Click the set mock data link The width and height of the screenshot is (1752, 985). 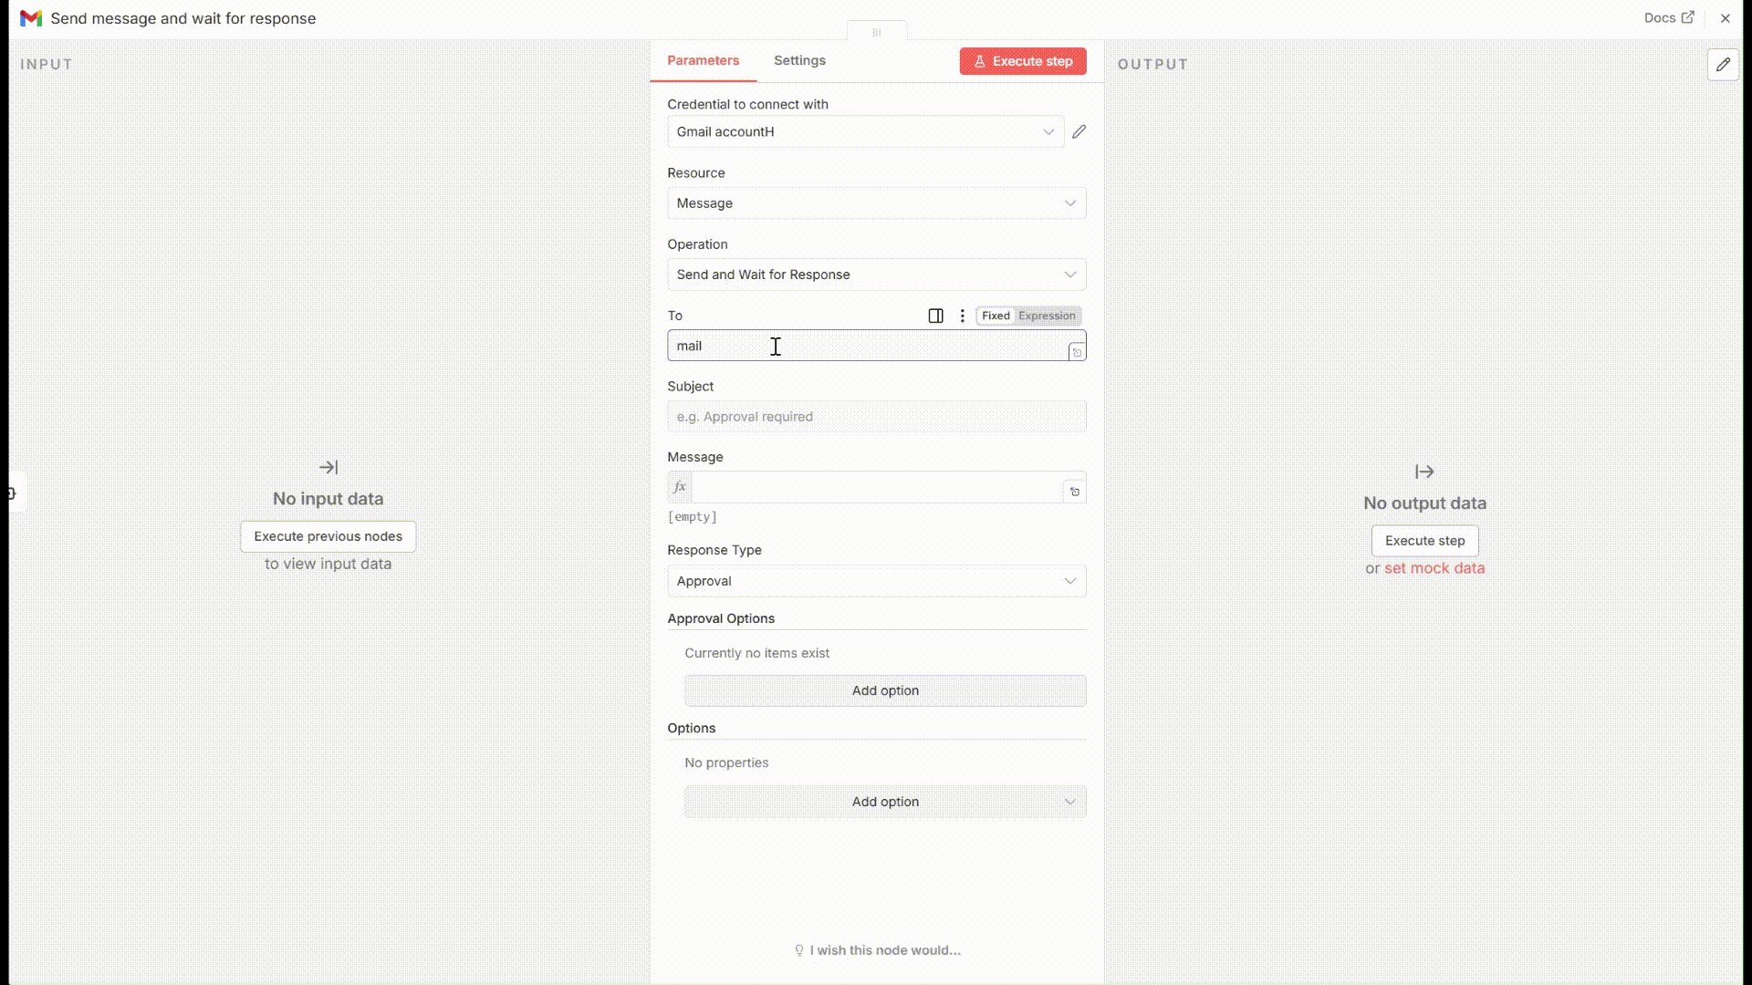[1434, 568]
